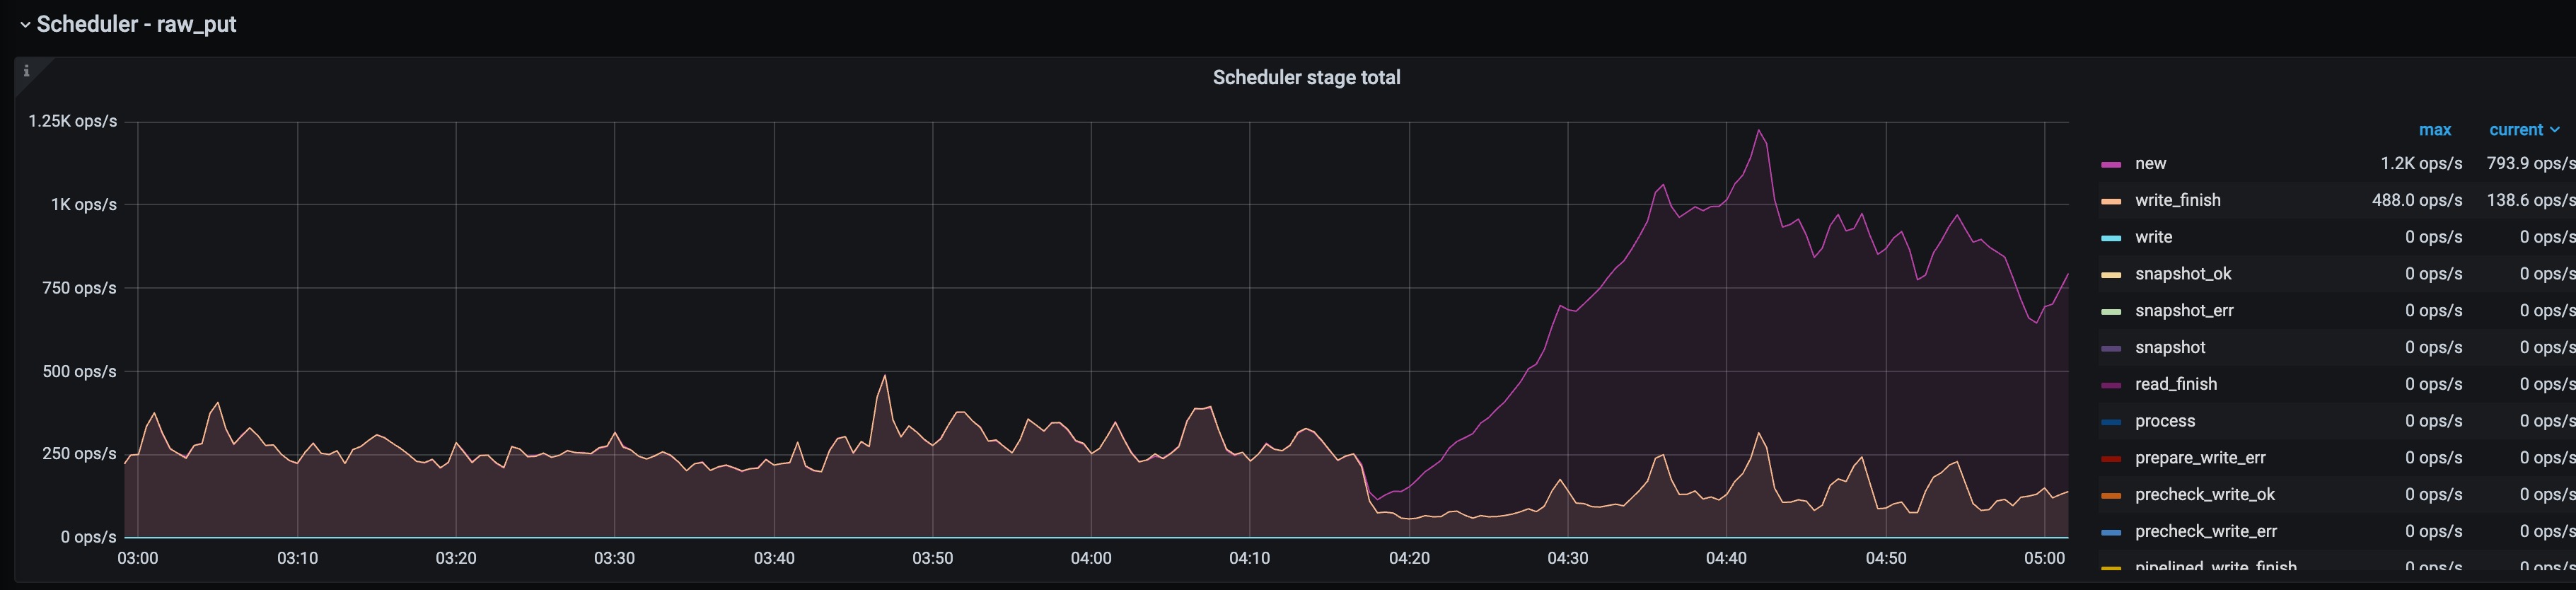Click the 1.2K ops/s max value for new
The width and height of the screenshot is (2576, 590).
[x=2421, y=163]
